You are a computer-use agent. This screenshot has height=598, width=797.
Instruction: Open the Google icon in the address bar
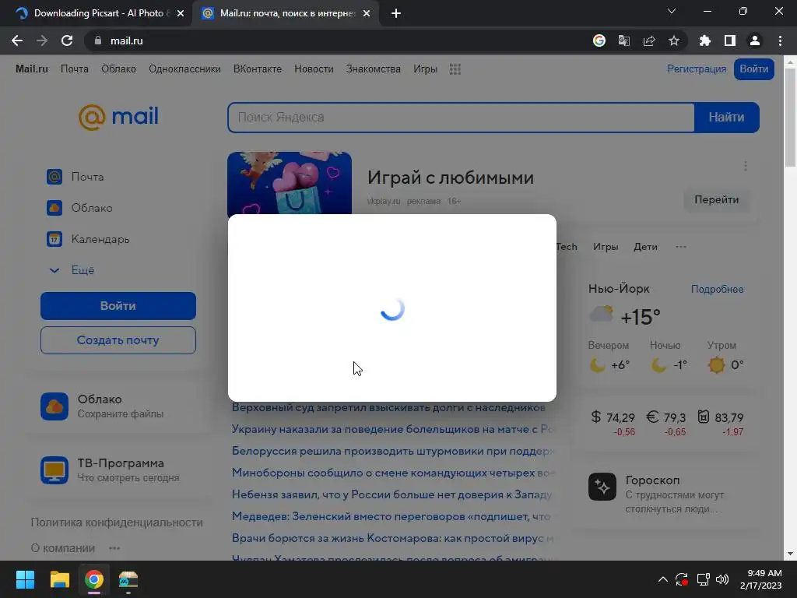click(599, 40)
